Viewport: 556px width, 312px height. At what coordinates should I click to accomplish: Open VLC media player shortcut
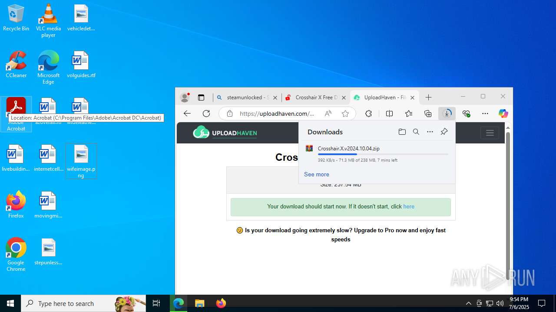click(48, 21)
